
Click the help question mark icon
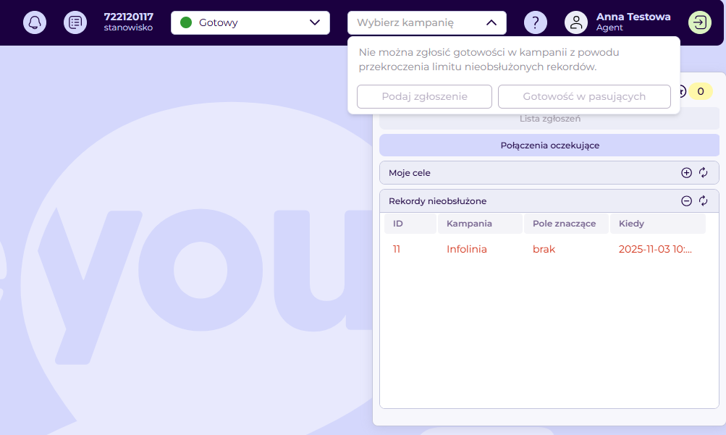(x=536, y=22)
